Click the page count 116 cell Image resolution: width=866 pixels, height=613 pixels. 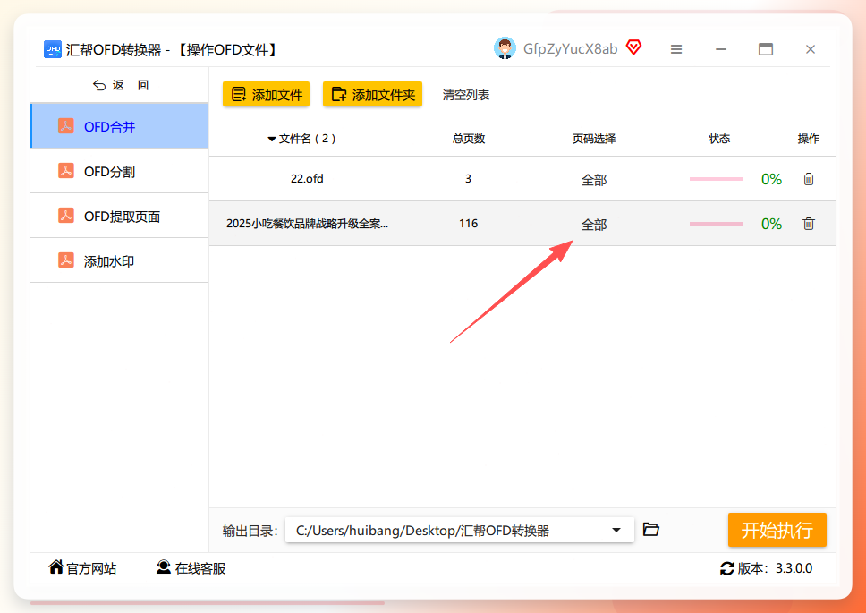469,223
